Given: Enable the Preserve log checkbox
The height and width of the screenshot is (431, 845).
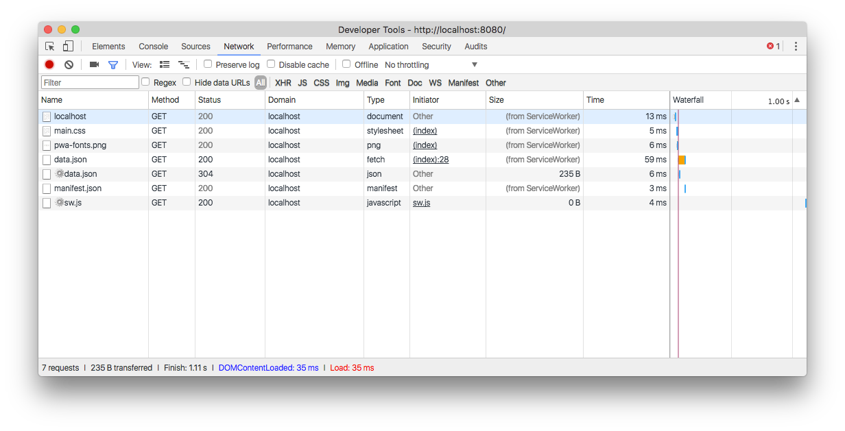Looking at the screenshot, I should [x=208, y=64].
